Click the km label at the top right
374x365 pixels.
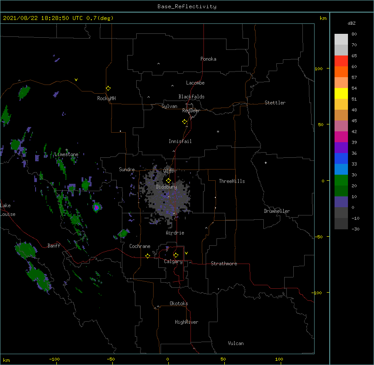point(323,18)
